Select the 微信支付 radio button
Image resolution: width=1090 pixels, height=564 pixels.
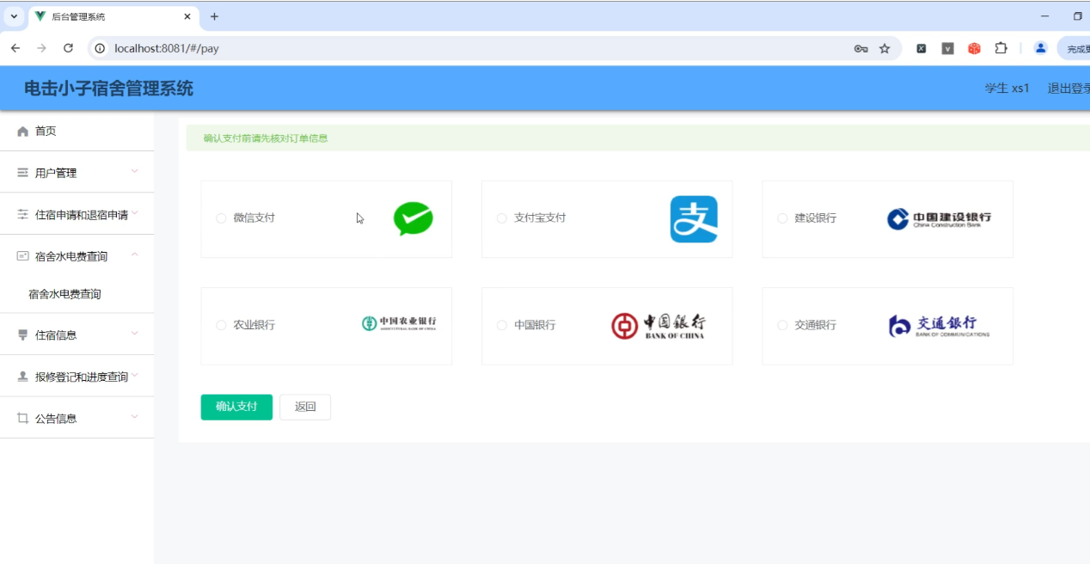point(221,218)
